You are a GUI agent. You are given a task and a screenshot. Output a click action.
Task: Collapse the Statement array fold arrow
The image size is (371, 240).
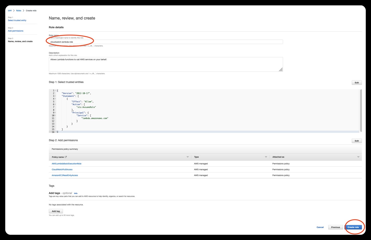(55, 96)
